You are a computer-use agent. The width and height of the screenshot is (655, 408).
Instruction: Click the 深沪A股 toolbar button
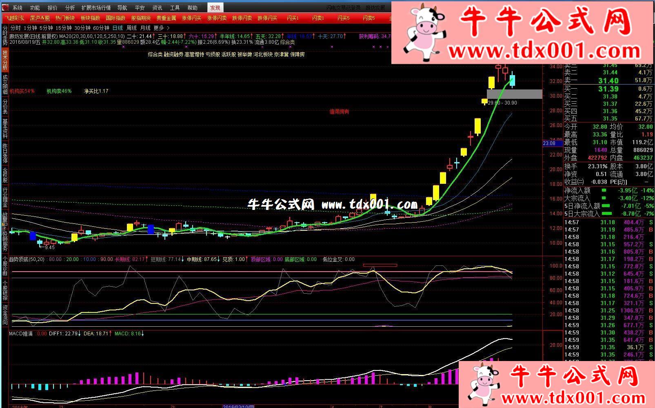[40, 18]
